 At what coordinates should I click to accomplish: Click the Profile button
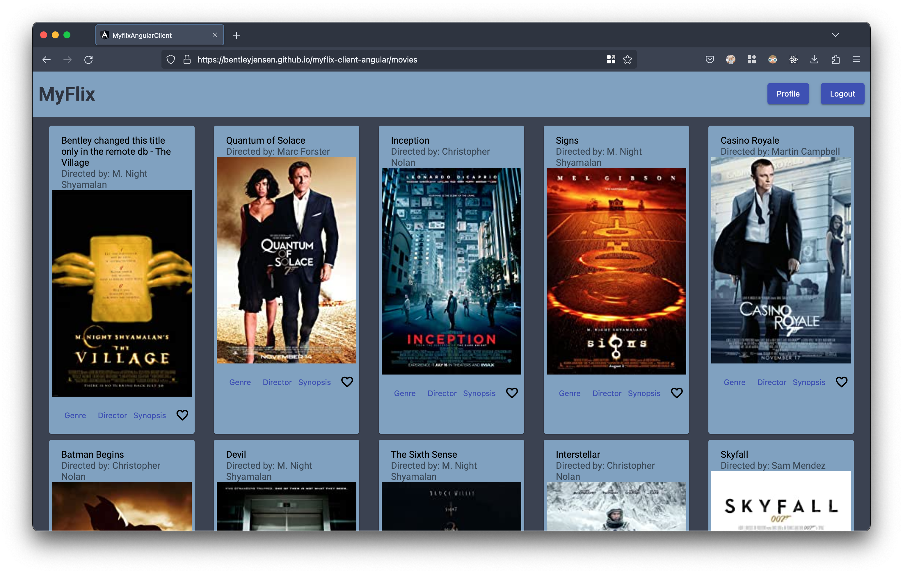pyautogui.click(x=788, y=94)
